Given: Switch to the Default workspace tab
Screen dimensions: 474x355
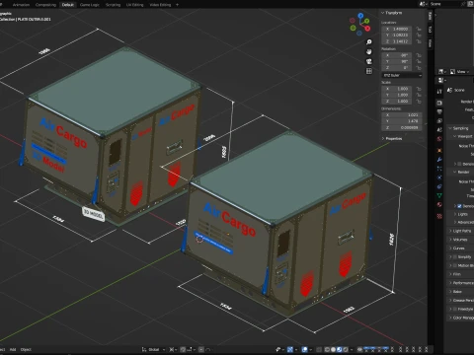Looking at the screenshot, I should 68,5.
